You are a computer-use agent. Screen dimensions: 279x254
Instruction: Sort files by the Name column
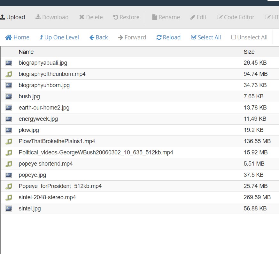pos(26,52)
